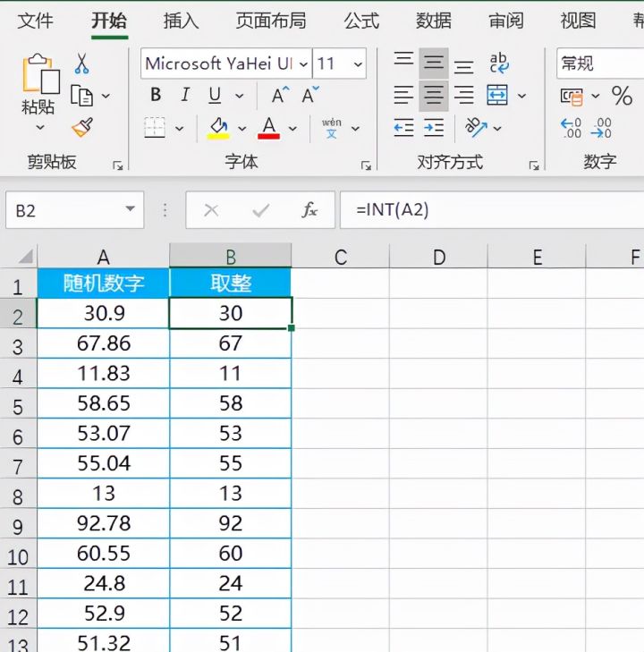This screenshot has width=644, height=652.
Task: Click the confirm checkmark in formula bar
Action: point(260,210)
